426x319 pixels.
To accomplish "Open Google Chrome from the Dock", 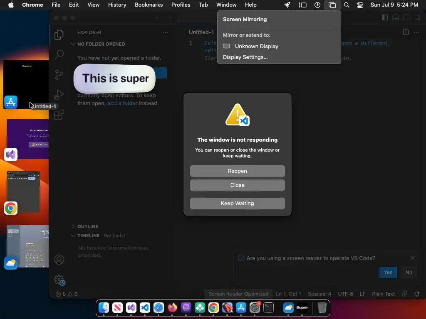I will point(213,308).
